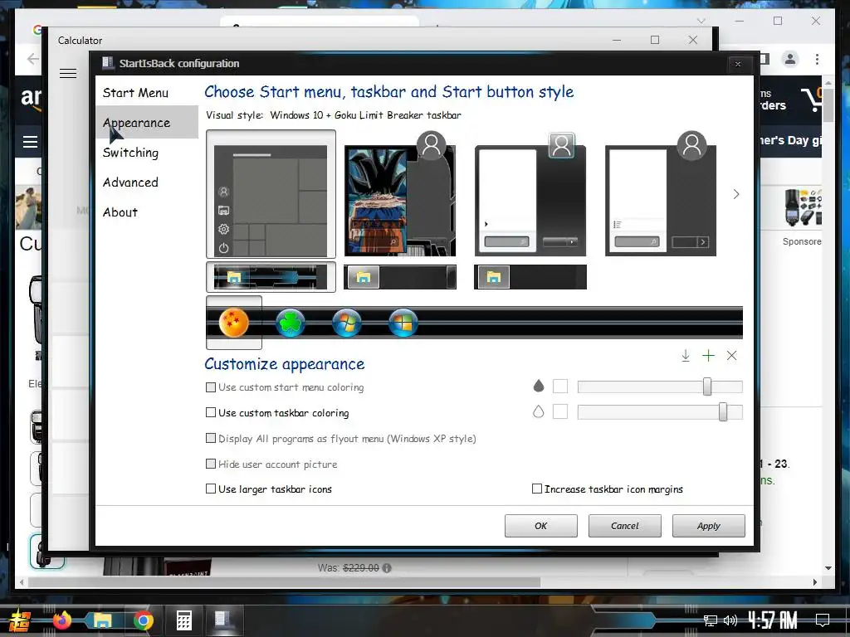Switch to Calculator from the taskbar

point(183,620)
